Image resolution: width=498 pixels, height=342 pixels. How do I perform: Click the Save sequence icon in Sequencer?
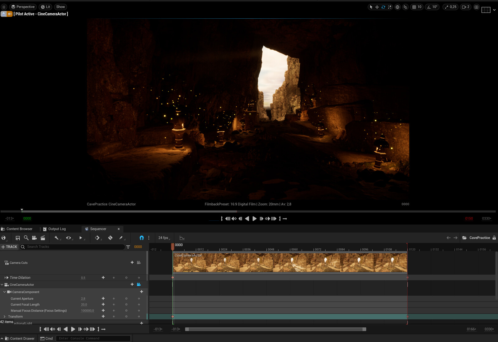pos(18,238)
